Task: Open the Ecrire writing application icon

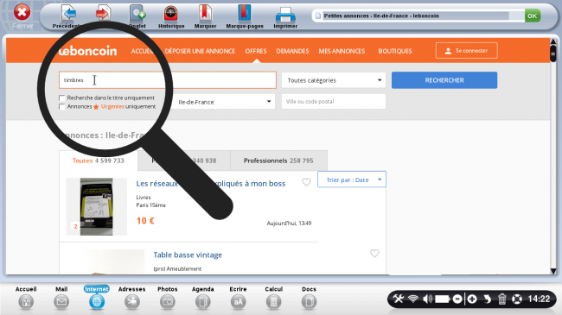Action: click(238, 302)
